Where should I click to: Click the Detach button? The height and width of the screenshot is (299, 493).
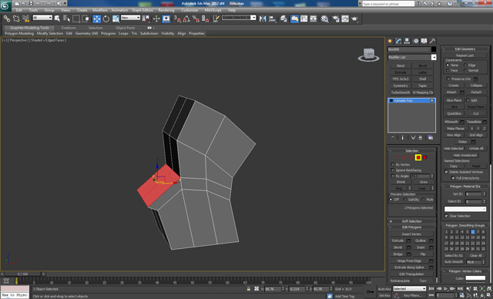point(476,92)
